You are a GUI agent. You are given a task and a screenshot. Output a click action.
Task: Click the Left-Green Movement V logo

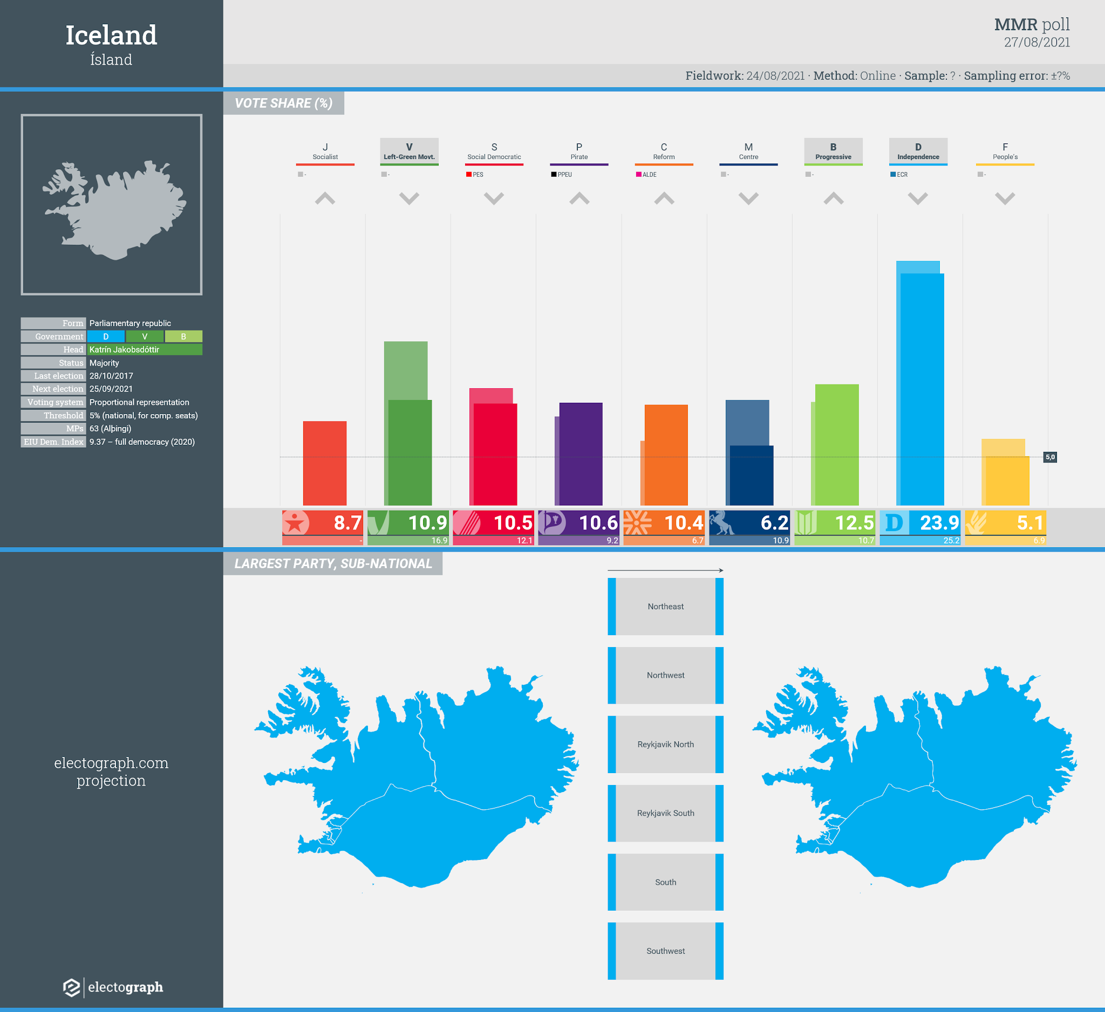click(378, 523)
